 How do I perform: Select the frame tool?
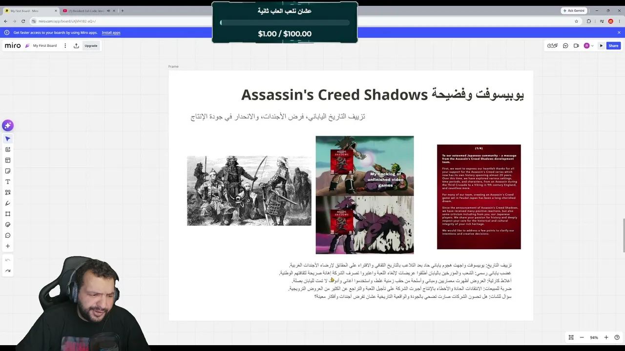pyautogui.click(x=7, y=214)
